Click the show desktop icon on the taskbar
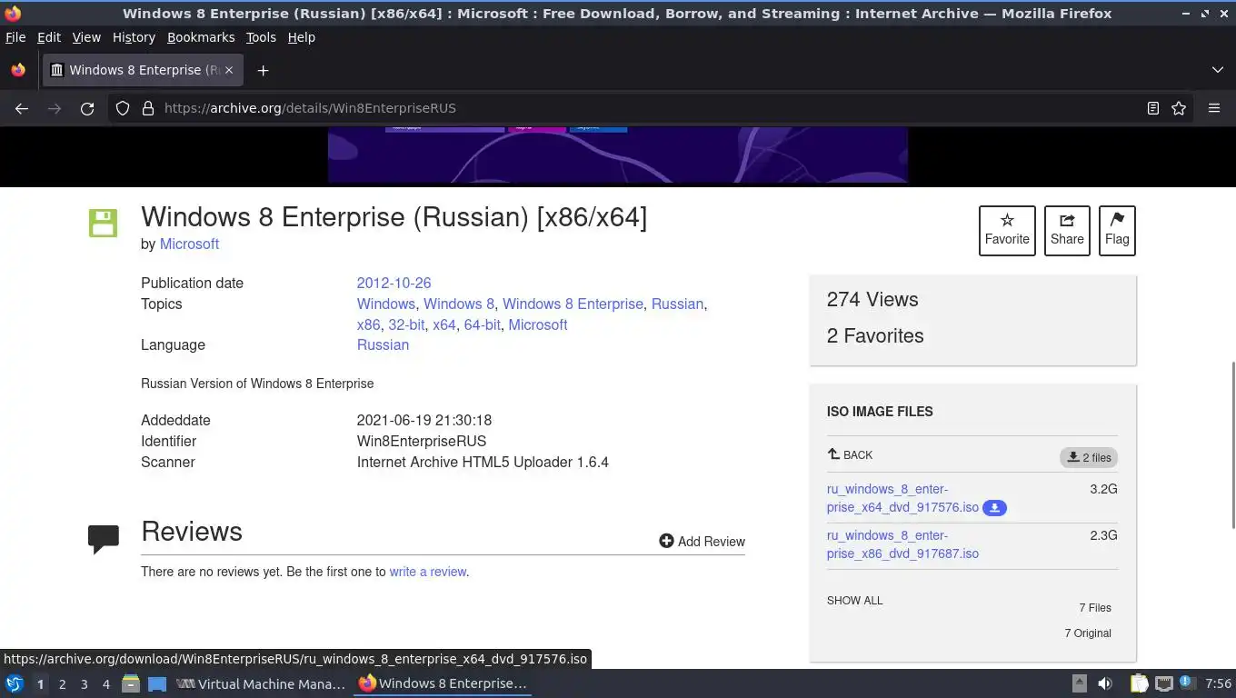 [157, 683]
